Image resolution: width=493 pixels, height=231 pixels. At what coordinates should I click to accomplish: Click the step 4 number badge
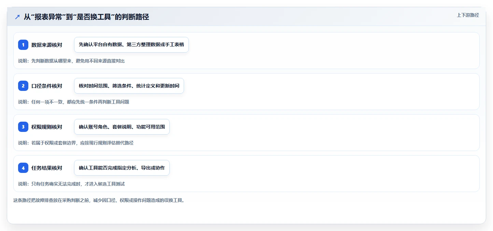[23, 168]
